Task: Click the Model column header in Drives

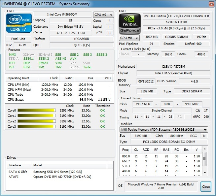Action: click(69, 165)
